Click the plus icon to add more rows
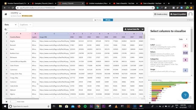The height and width of the screenshot is (110, 196). tap(6, 102)
